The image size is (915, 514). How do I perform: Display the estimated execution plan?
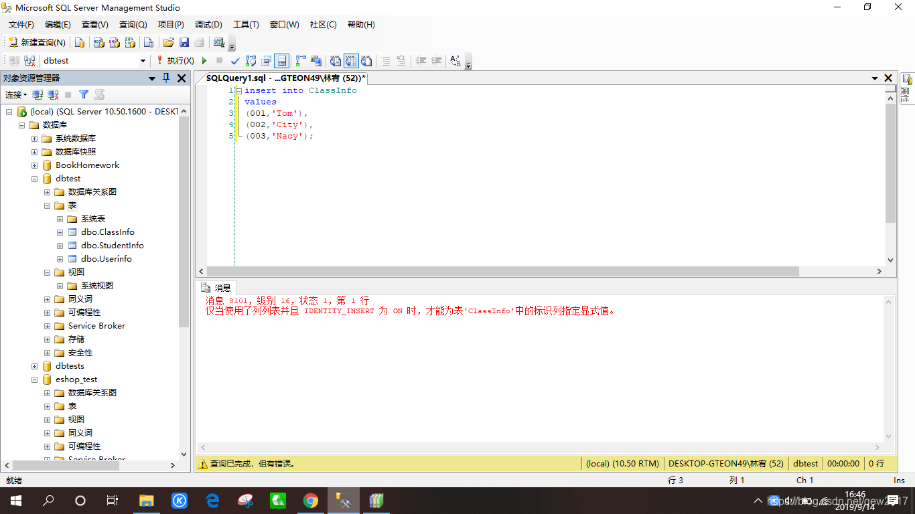(251, 61)
